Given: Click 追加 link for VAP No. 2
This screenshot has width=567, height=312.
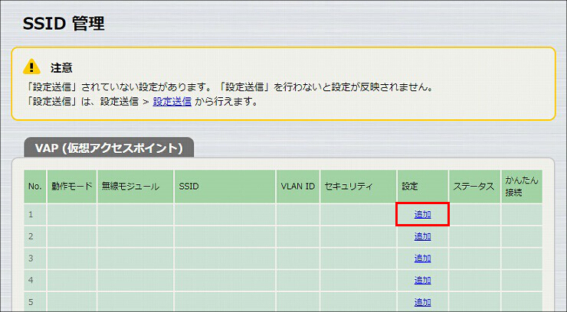Looking at the screenshot, I should (x=422, y=236).
